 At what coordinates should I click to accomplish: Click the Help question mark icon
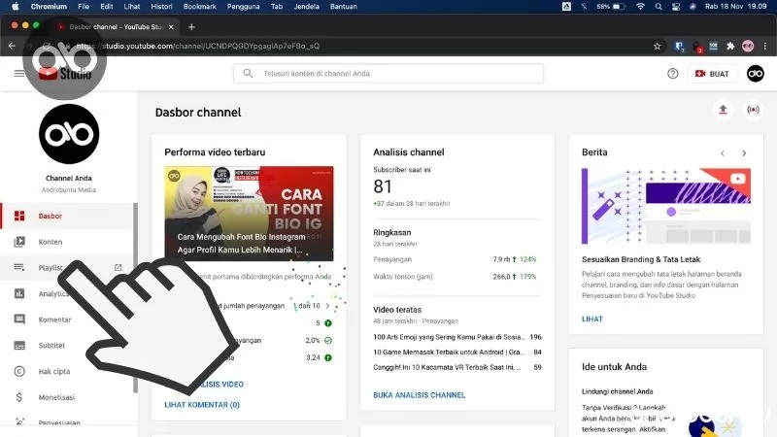673,73
